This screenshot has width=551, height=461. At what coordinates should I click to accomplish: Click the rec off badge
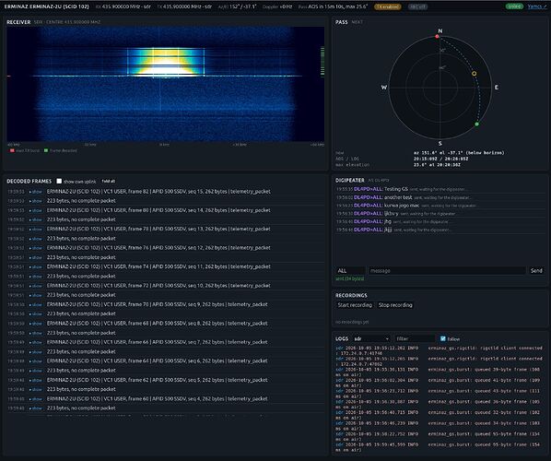[417, 6]
